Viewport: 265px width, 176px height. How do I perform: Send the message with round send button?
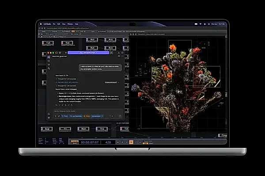(120, 116)
